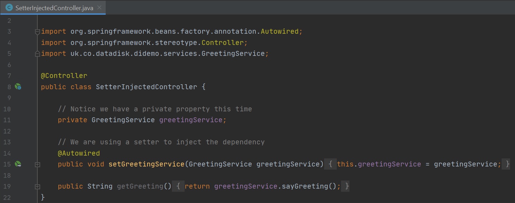
Task: Click the sayGreeting method call
Action: tap(306, 186)
